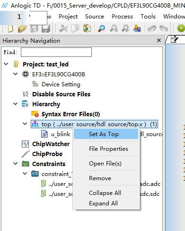This screenshot has height=231, width=185.
Task: Click the editor tab document icon
Action: point(174,39)
